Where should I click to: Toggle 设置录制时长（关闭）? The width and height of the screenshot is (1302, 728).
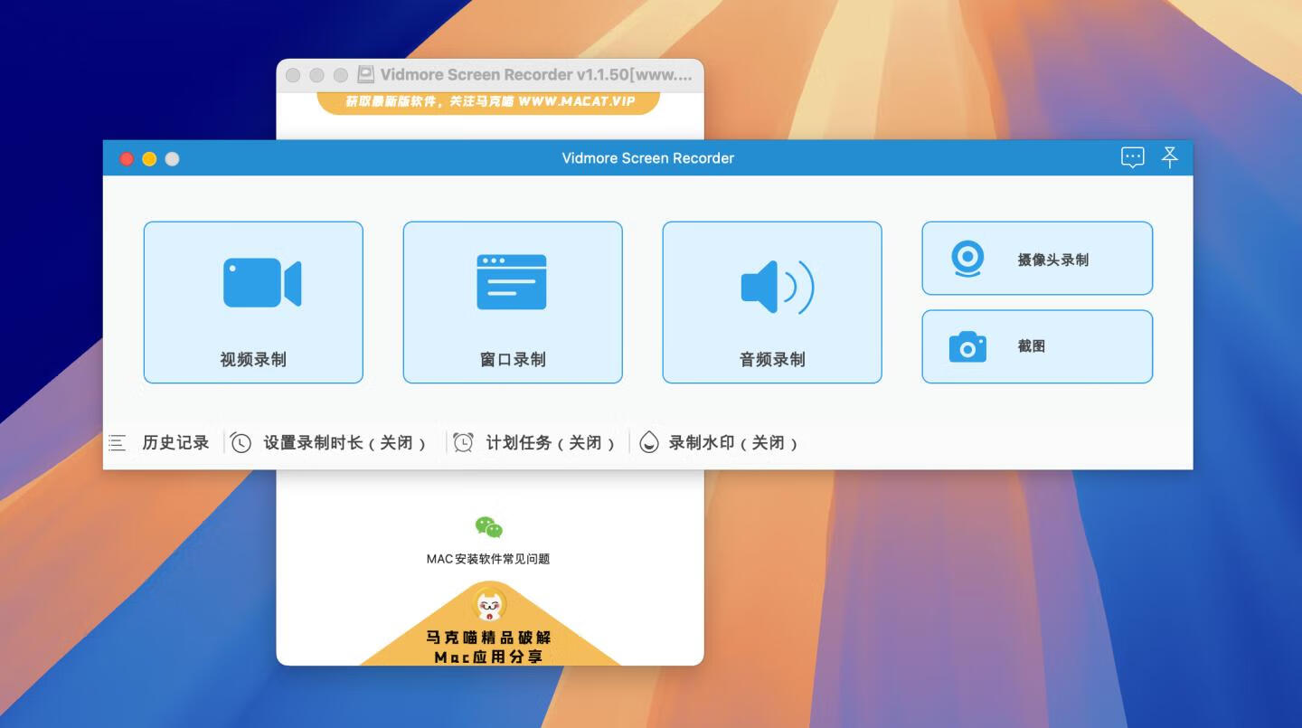pyautogui.click(x=345, y=442)
